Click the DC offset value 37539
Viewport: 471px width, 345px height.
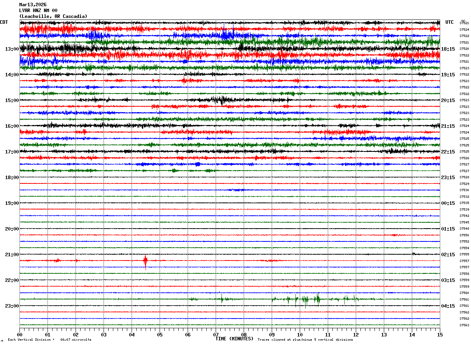[464, 209]
